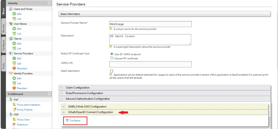Click green Add icon under Claims
The image size is (278, 129).
(14, 44)
